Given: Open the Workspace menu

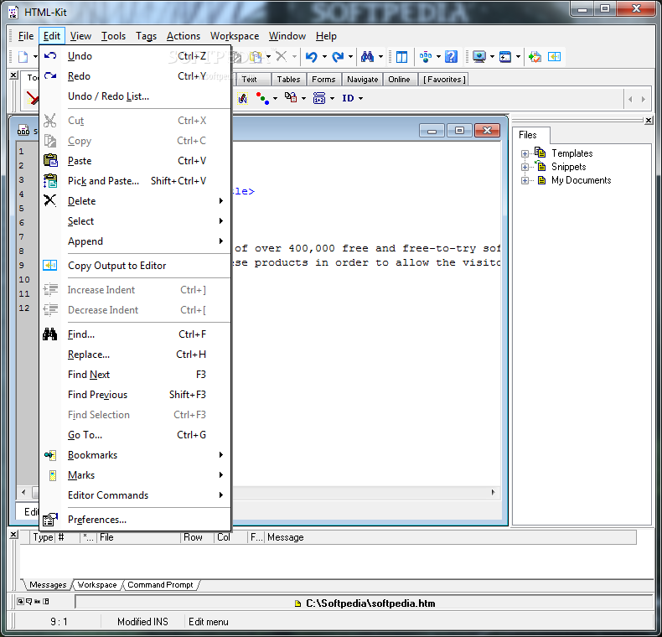Looking at the screenshot, I should coord(235,36).
